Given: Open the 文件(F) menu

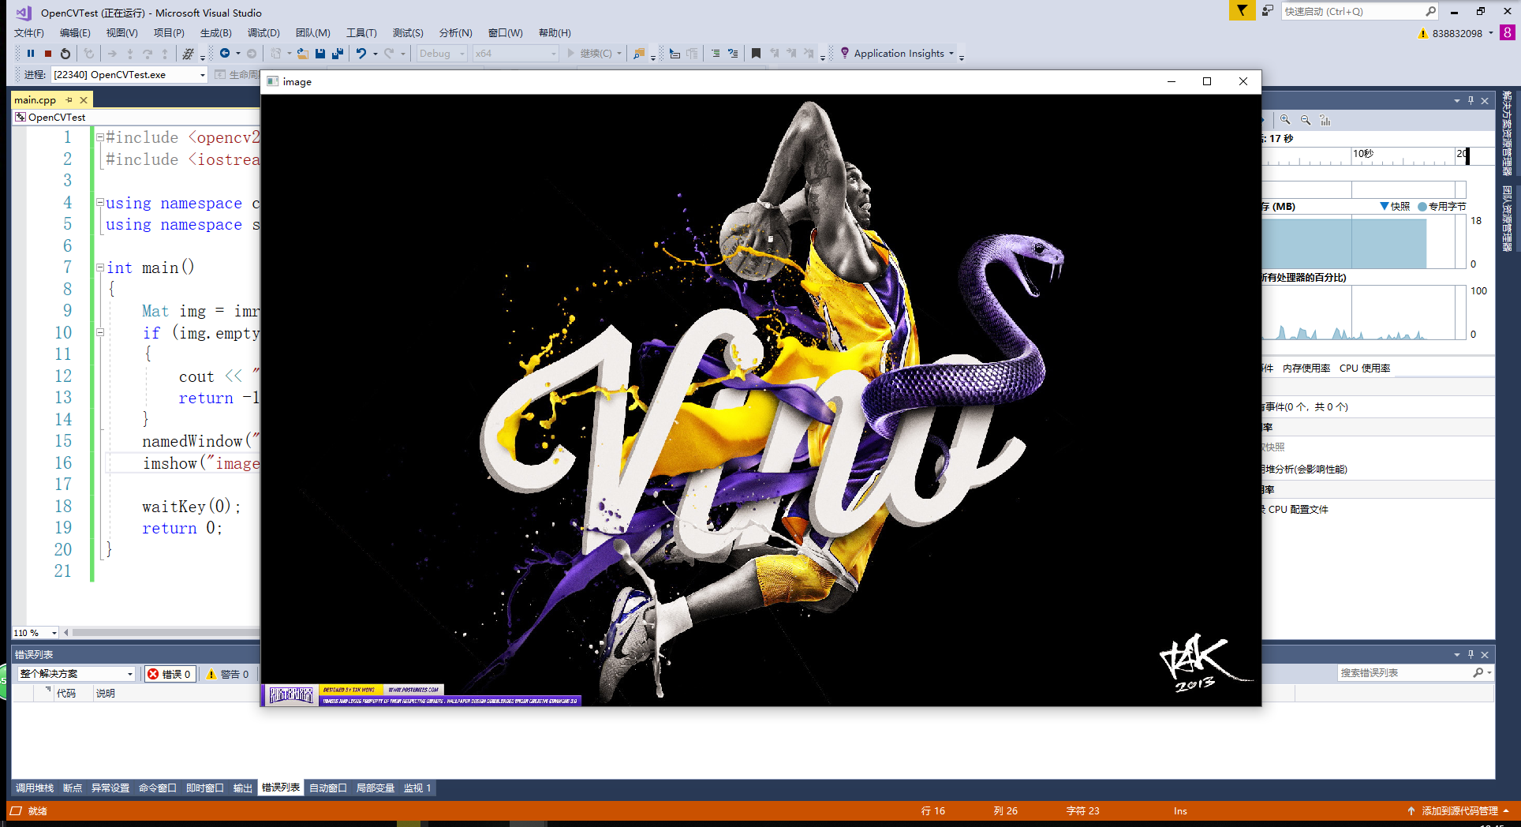Looking at the screenshot, I should pyautogui.click(x=29, y=33).
